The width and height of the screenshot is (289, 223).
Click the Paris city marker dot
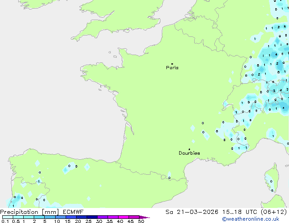pos(172,64)
